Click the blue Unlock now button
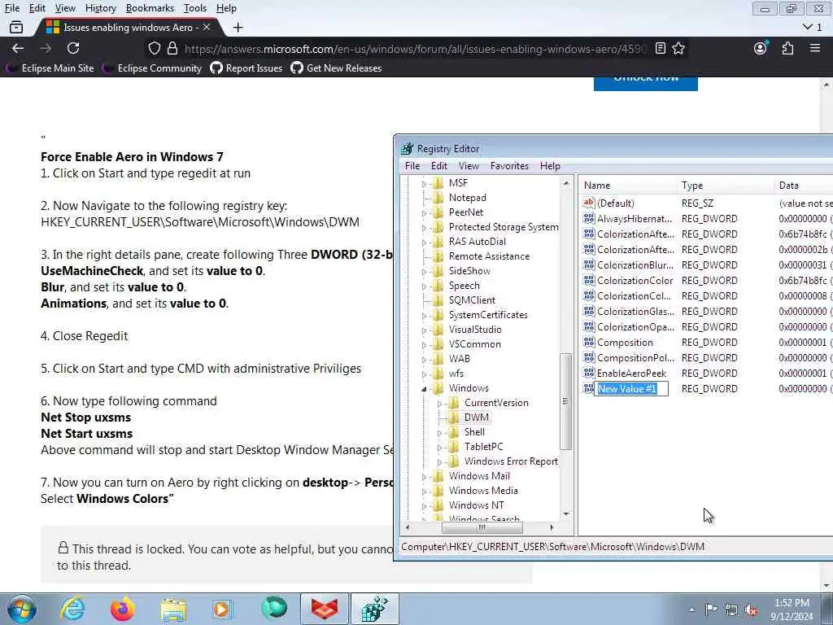 point(645,83)
